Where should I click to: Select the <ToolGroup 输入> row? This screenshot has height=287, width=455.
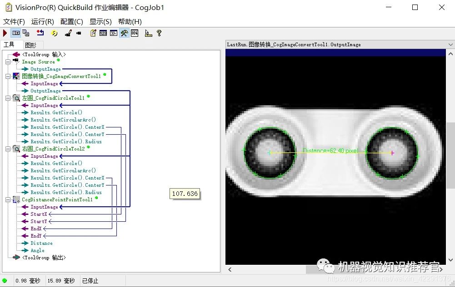click(44, 54)
